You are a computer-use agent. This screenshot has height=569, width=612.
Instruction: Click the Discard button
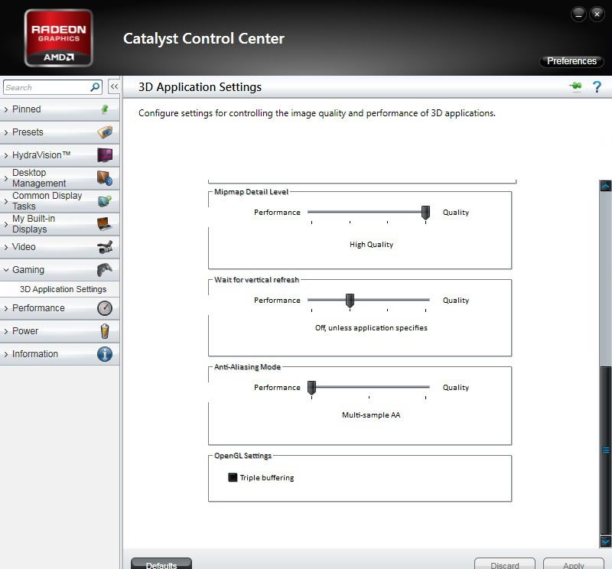(504, 564)
